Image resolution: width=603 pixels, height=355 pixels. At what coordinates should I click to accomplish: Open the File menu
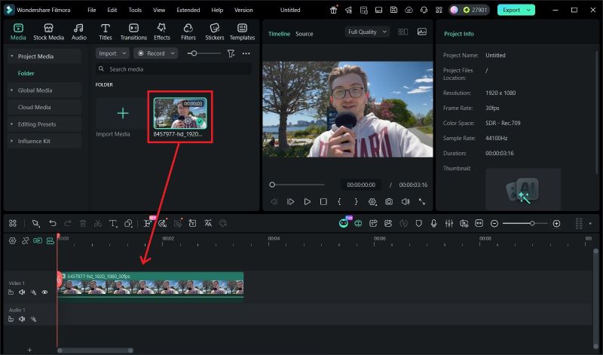[92, 10]
